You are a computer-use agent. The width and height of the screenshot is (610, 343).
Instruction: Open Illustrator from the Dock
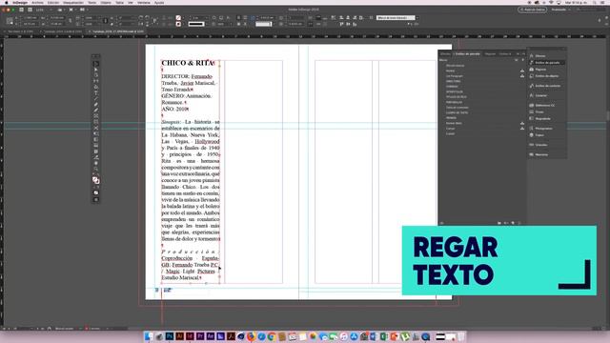179,336
